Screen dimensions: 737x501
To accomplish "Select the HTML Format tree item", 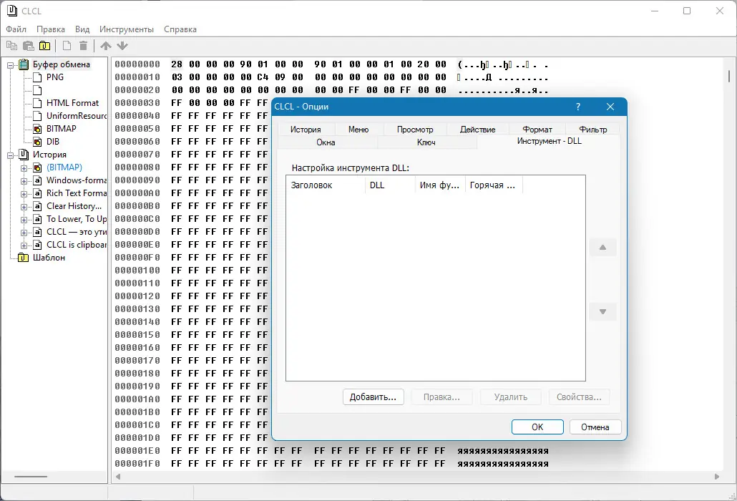I will (72, 103).
